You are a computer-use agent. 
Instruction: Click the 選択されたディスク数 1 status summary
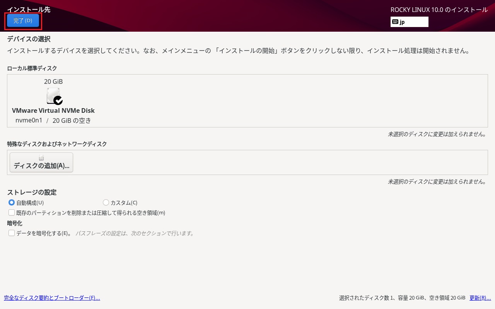(402, 298)
